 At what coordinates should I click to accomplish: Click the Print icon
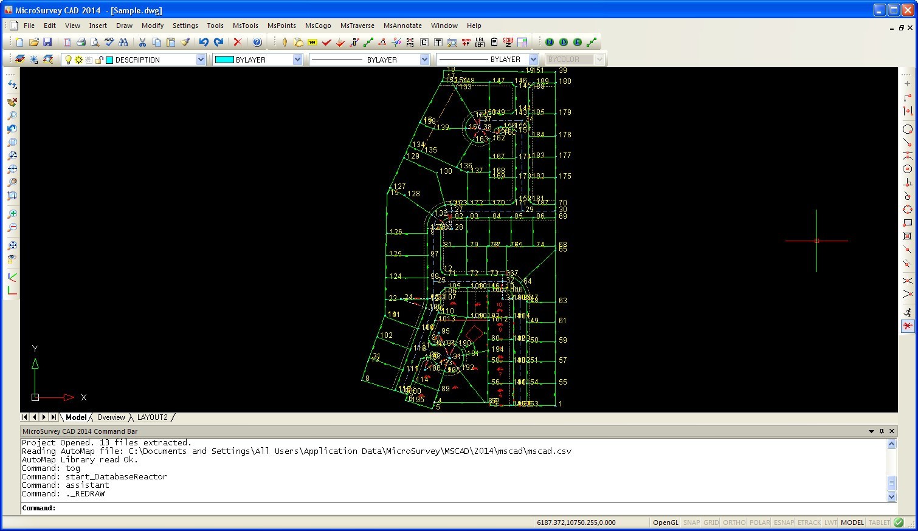[x=80, y=42]
